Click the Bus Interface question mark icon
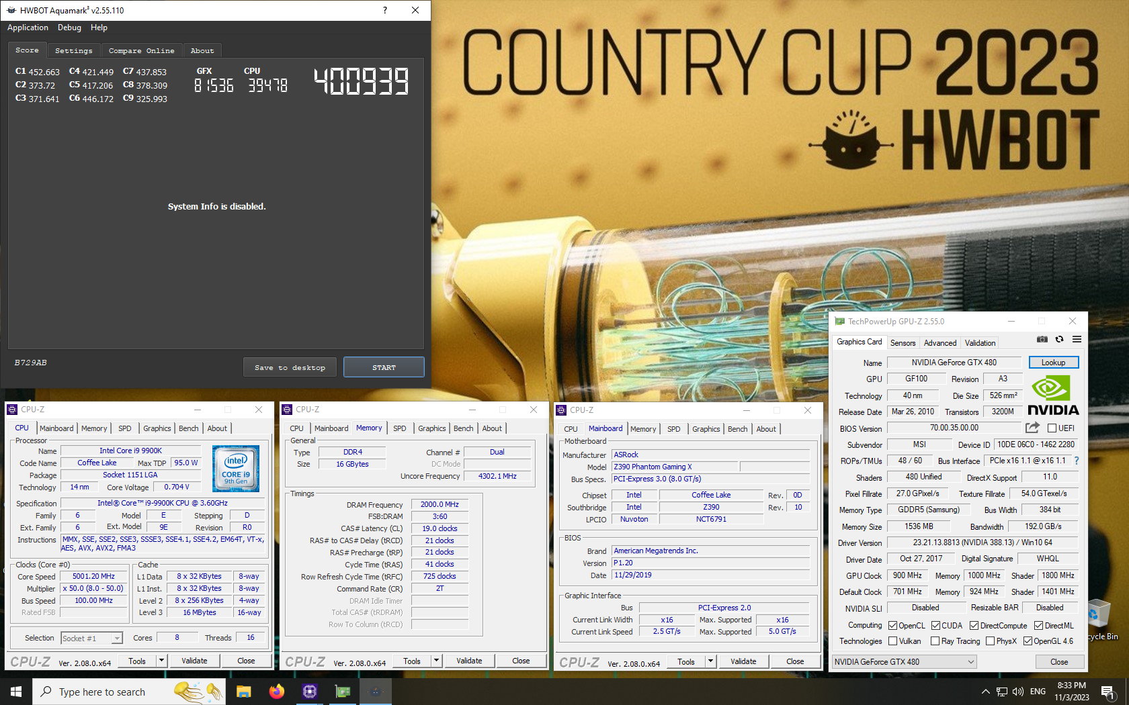This screenshot has height=705, width=1129. pos(1077,461)
